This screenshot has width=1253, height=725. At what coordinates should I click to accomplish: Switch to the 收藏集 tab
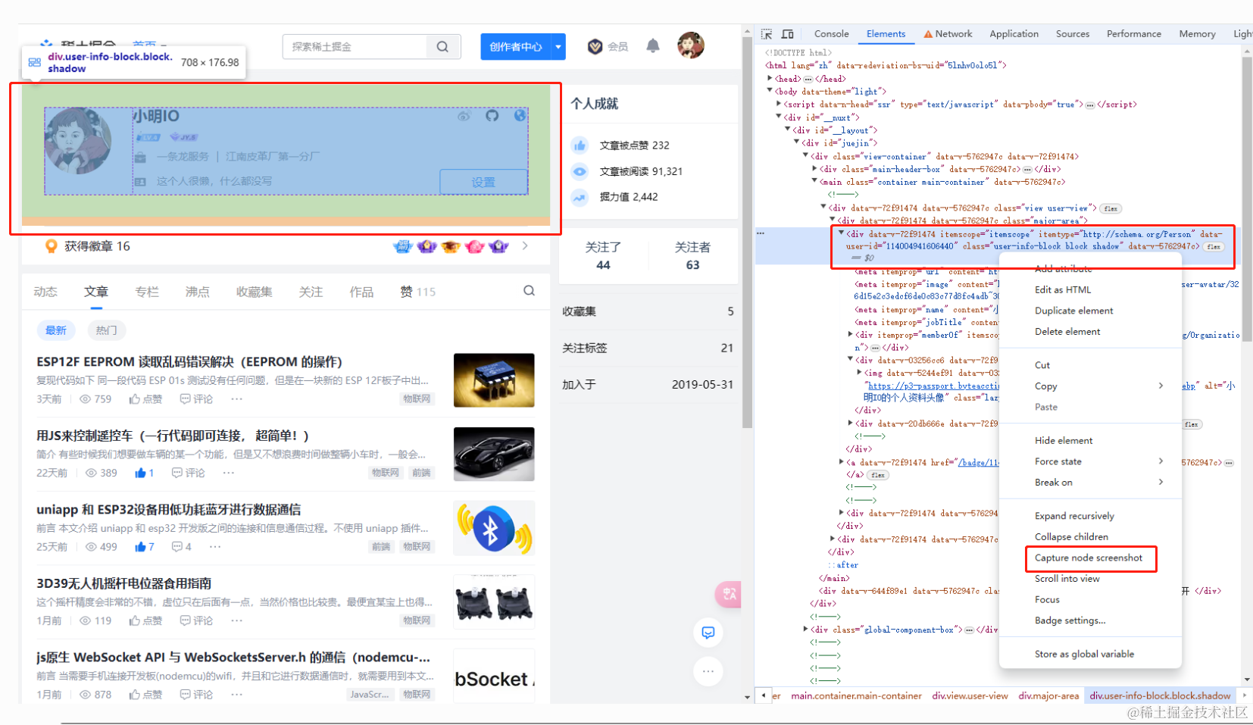click(255, 292)
